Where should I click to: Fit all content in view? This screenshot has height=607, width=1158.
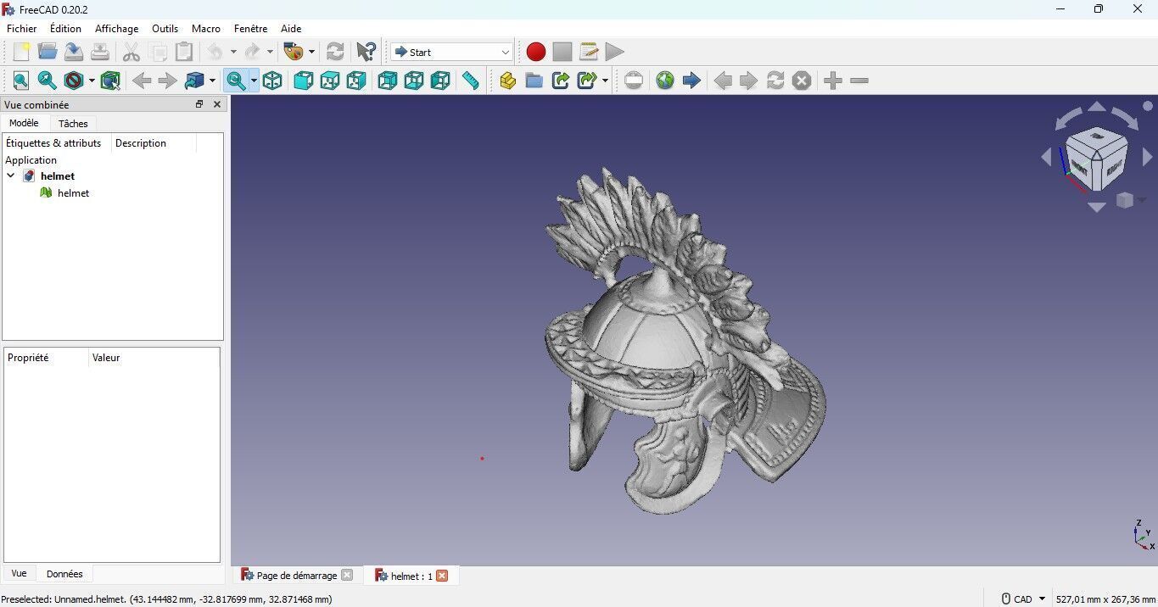(21, 81)
